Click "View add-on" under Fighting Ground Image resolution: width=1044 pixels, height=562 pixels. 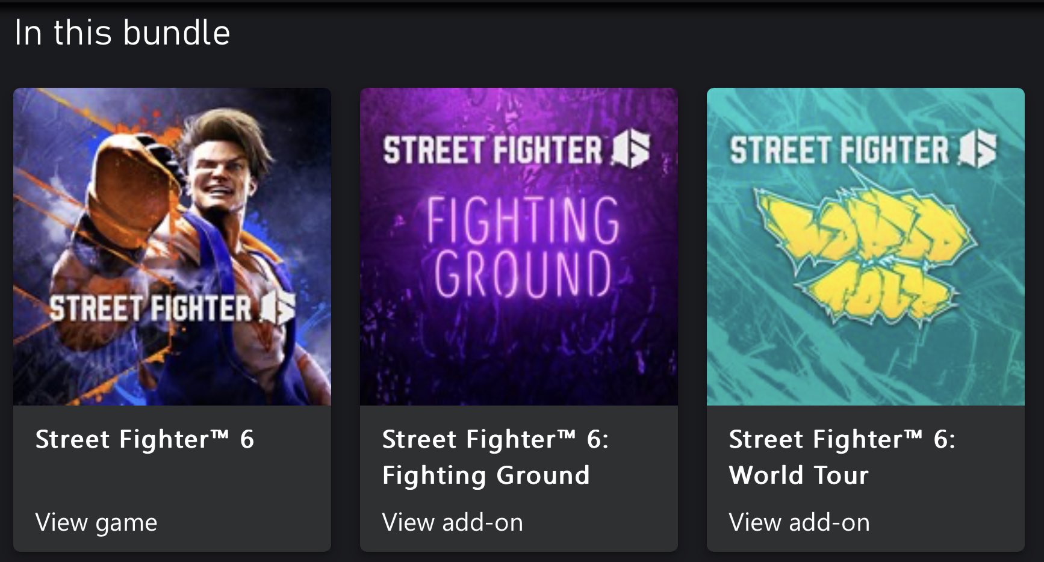click(452, 522)
